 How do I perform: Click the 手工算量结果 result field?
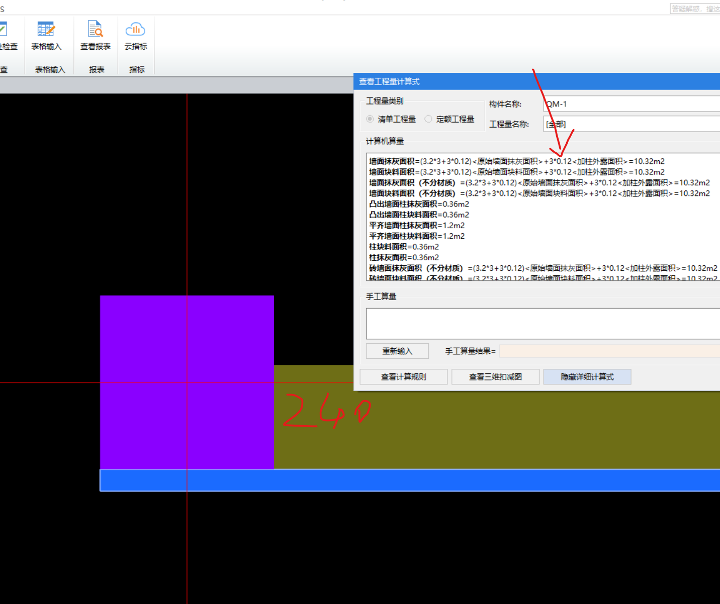click(610, 351)
